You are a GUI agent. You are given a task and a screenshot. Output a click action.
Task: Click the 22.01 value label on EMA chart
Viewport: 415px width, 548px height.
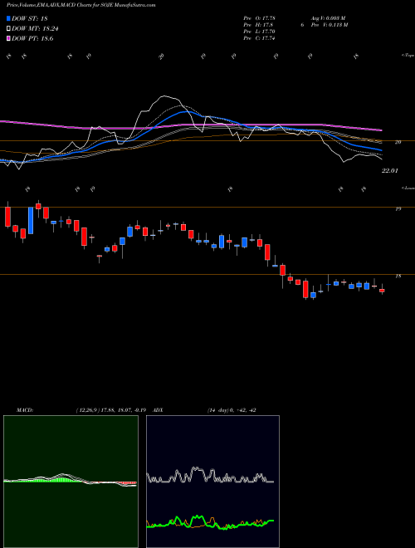point(389,170)
